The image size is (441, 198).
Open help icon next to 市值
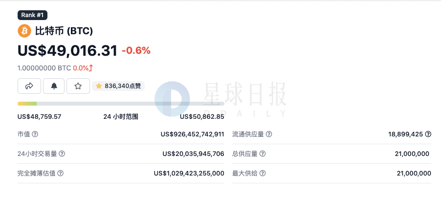[35, 134]
